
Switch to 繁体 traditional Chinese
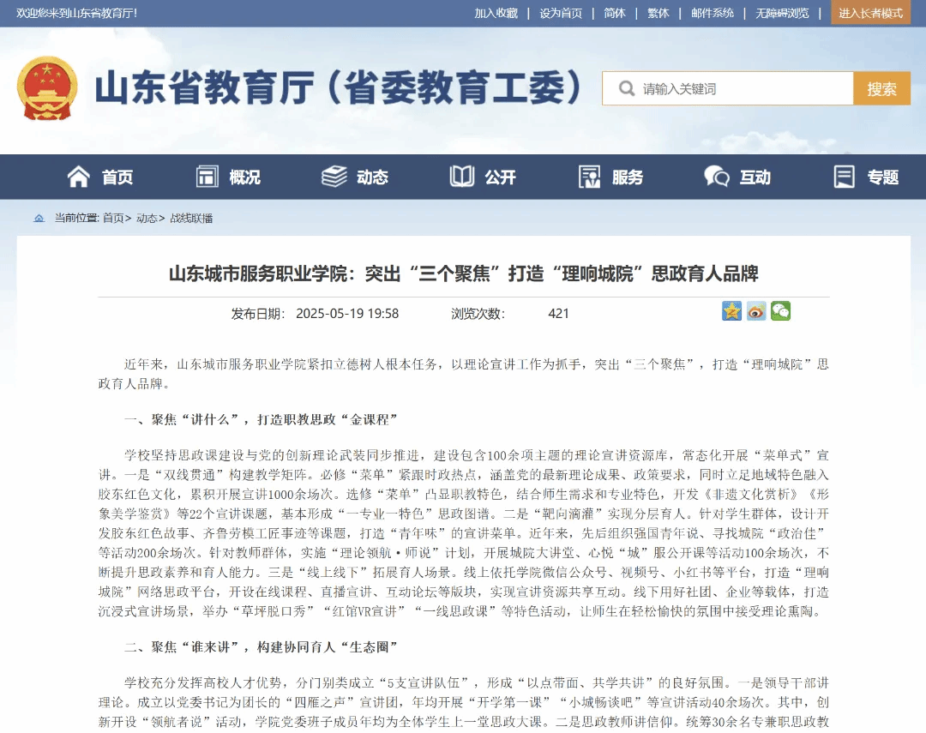pos(658,13)
